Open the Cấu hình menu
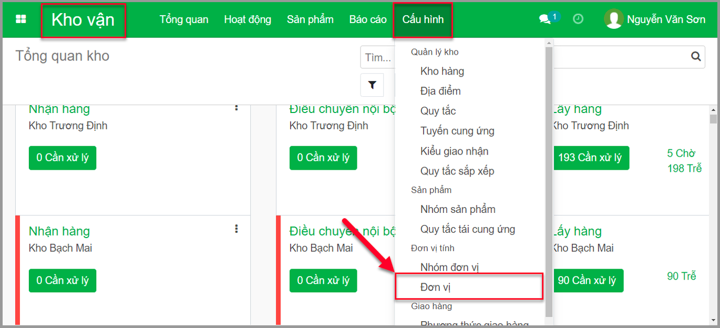 423,19
